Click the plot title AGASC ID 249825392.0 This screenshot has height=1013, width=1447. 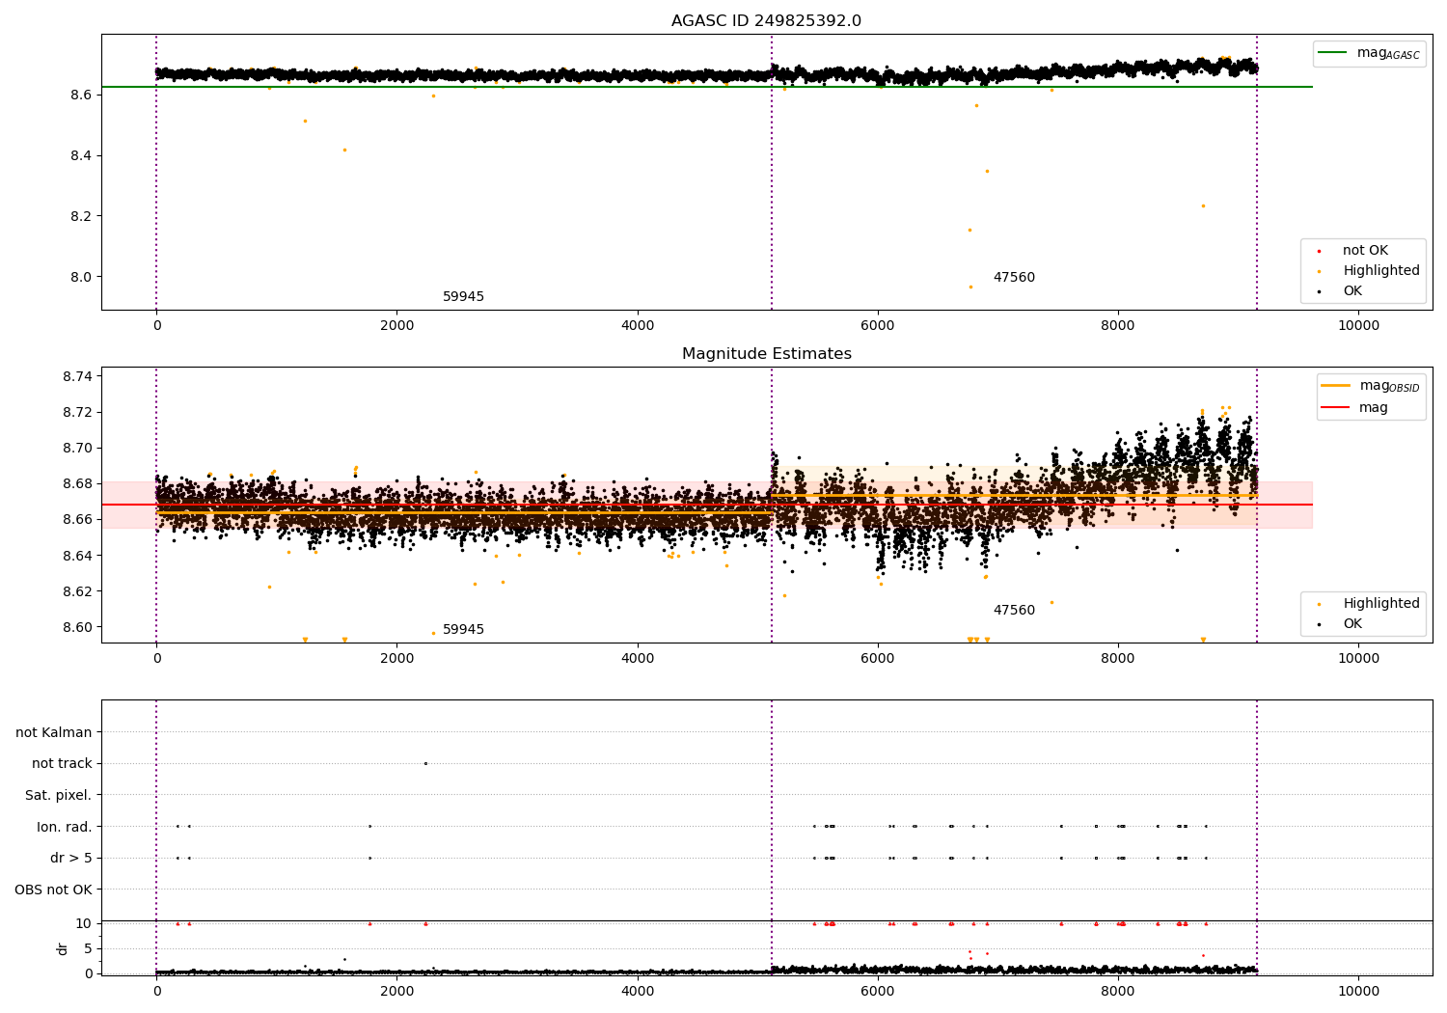point(766,21)
